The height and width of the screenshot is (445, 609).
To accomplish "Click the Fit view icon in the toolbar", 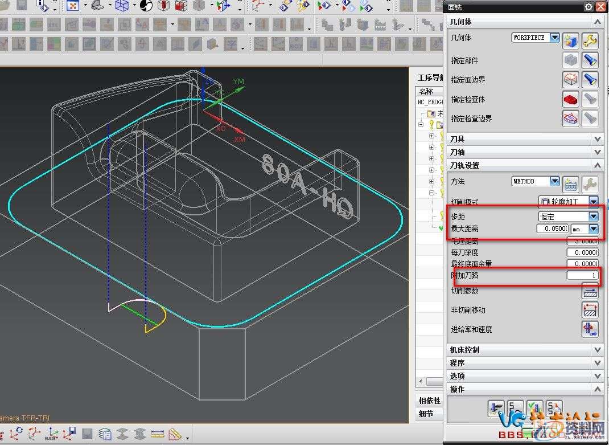I will pos(73,6).
